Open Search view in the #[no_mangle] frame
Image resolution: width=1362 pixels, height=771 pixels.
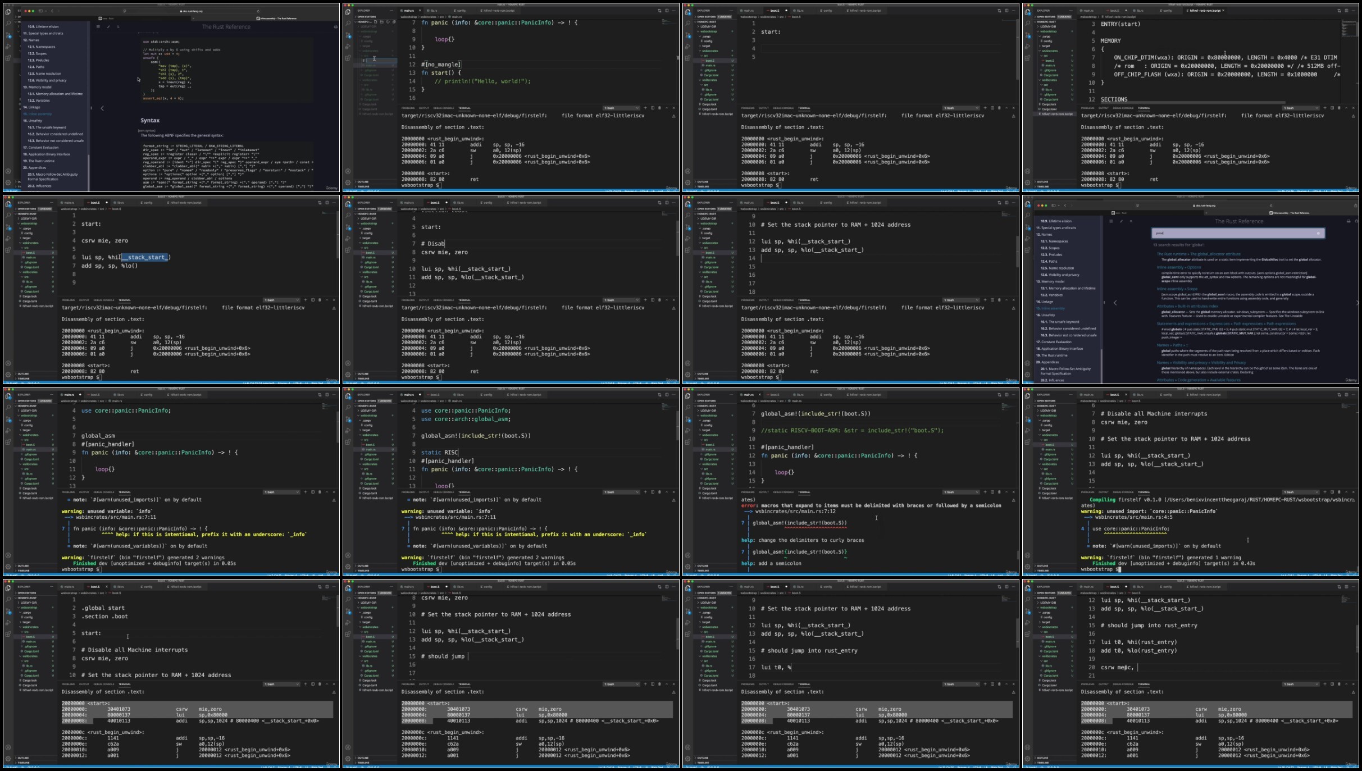[x=348, y=23]
